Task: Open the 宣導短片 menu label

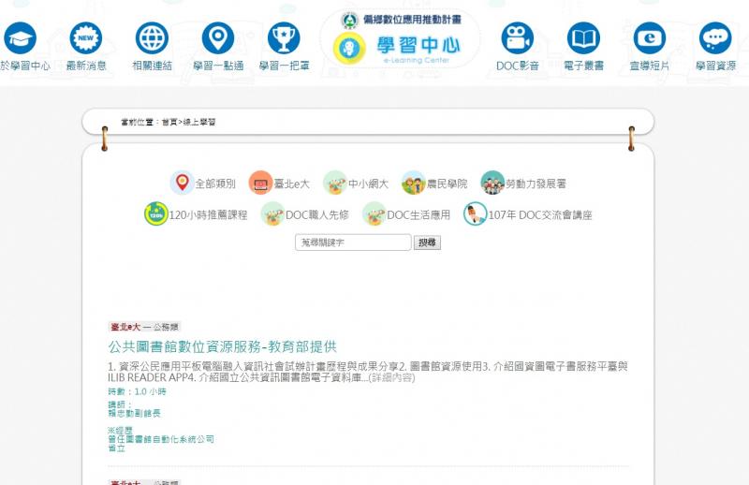Action: [x=649, y=66]
